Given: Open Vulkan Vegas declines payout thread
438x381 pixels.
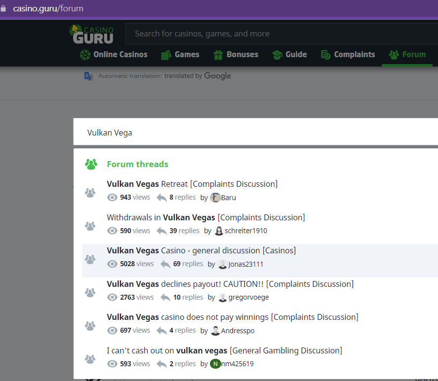Looking at the screenshot, I should pos(230,284).
